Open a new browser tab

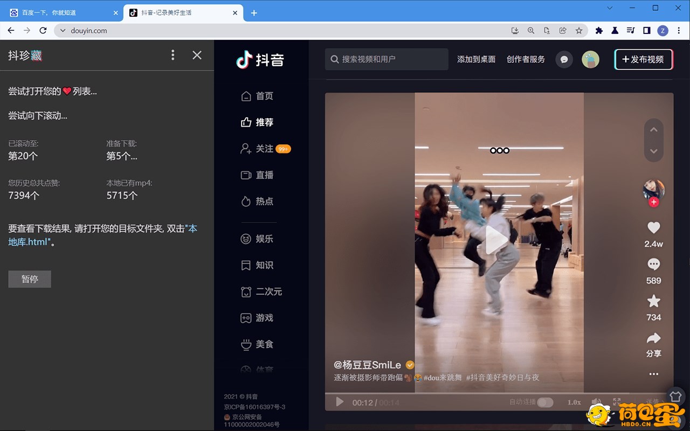pyautogui.click(x=254, y=13)
